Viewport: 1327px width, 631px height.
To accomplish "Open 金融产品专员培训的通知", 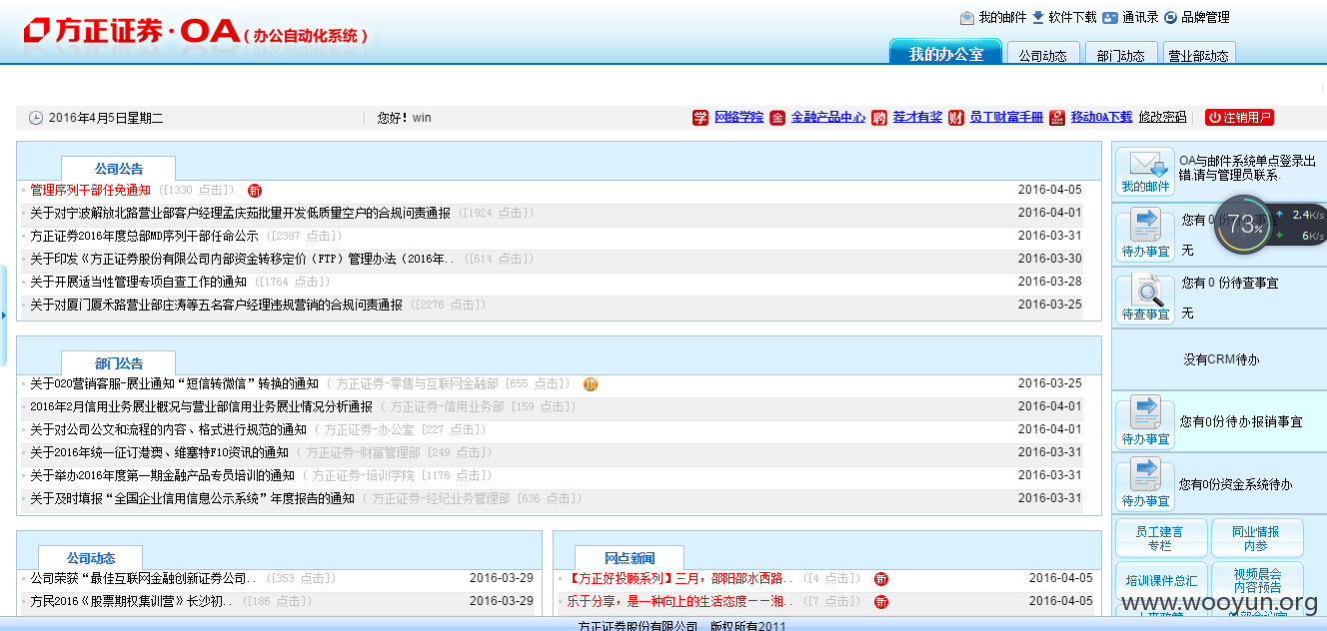I will [x=162, y=475].
